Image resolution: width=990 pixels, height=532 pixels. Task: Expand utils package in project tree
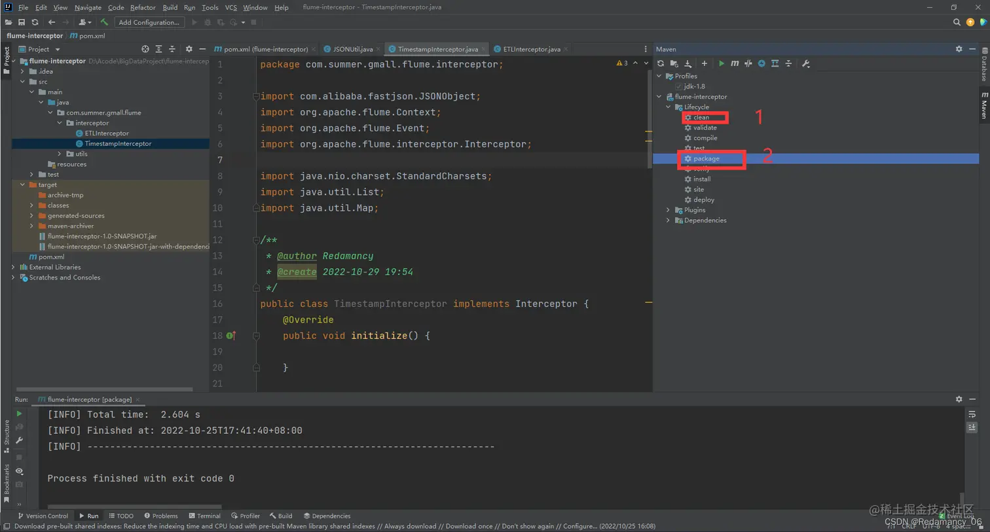coord(60,154)
